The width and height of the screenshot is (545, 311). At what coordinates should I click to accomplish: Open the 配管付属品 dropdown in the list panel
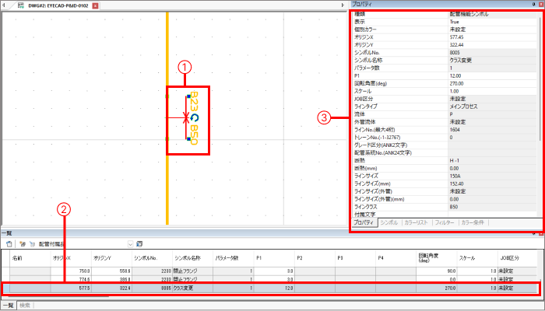[129, 244]
